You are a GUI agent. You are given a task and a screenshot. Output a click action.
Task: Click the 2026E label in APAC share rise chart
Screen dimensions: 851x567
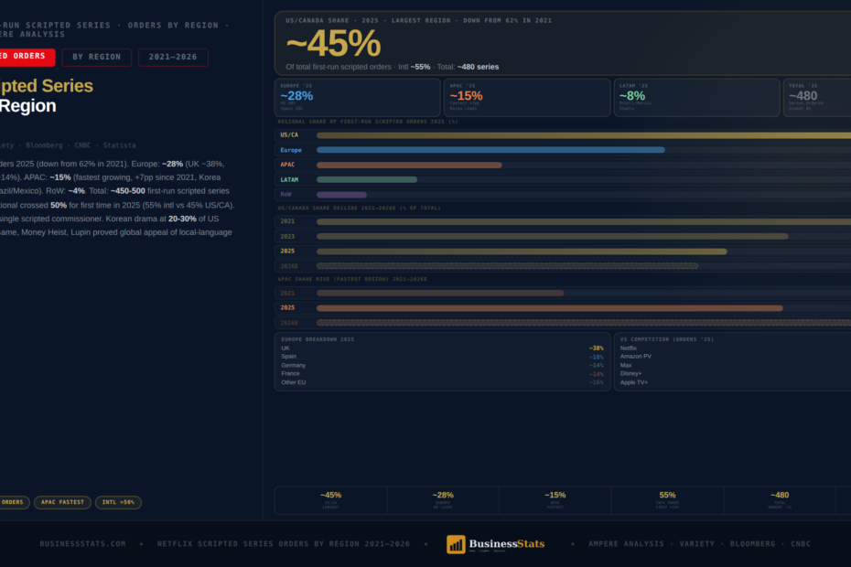(289, 323)
